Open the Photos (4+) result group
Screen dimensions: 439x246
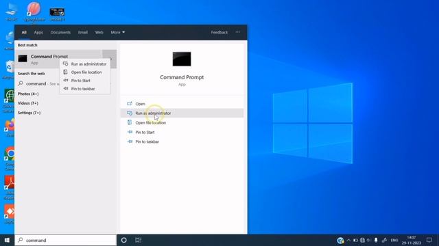click(x=28, y=94)
